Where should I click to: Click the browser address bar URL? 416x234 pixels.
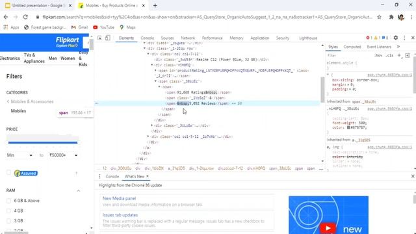tap(207, 17)
